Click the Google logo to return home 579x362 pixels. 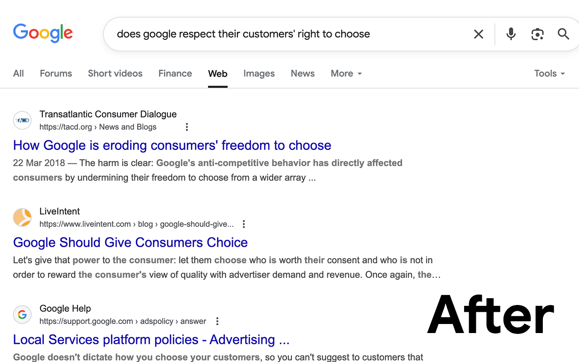43,33
